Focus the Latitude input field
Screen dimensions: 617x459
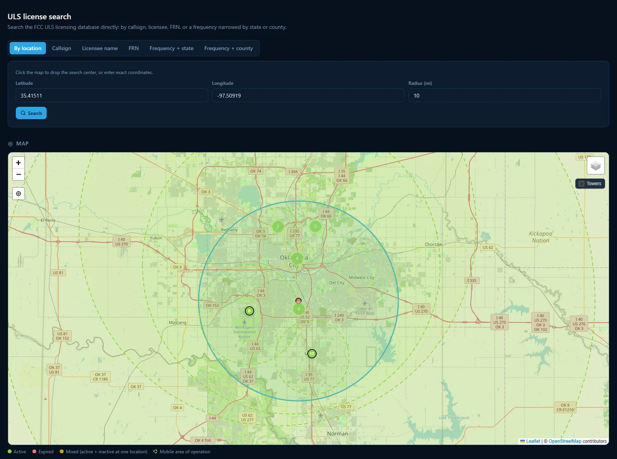[112, 95]
